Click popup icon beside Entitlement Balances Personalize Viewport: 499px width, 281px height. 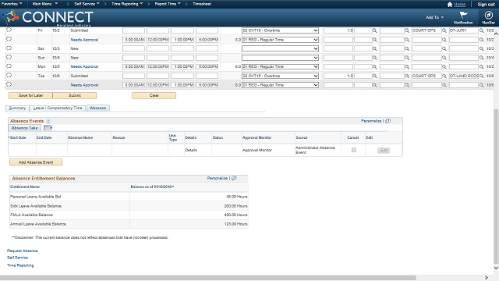(234, 178)
